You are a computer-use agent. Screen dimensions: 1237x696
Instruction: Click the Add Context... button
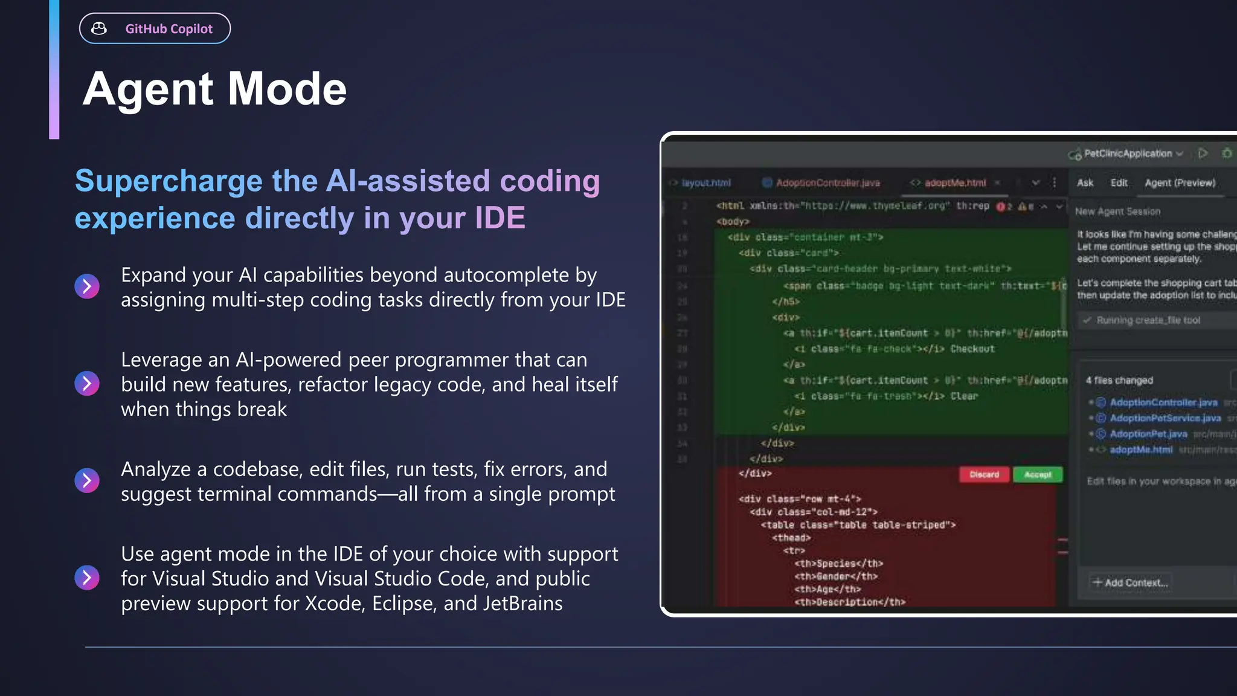point(1130,582)
